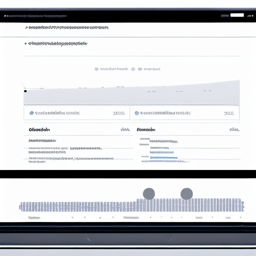Click the right gray handle on timeline

click(186, 193)
